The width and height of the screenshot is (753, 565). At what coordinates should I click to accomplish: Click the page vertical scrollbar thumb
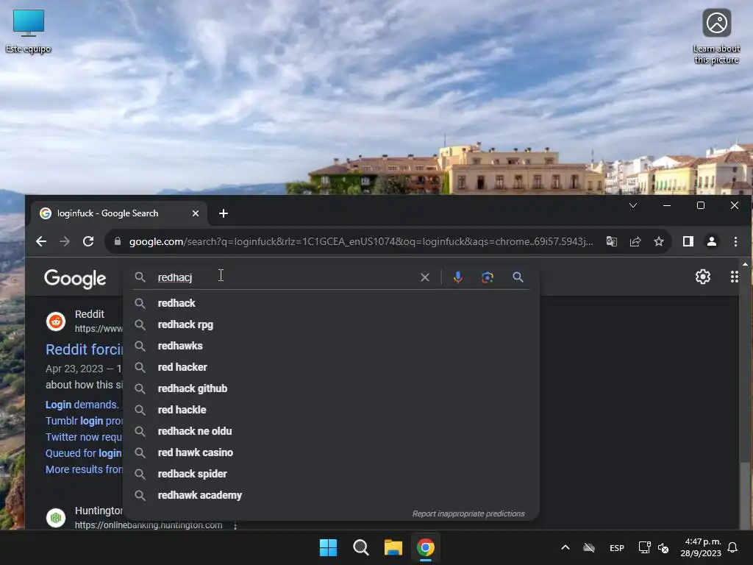click(x=745, y=495)
